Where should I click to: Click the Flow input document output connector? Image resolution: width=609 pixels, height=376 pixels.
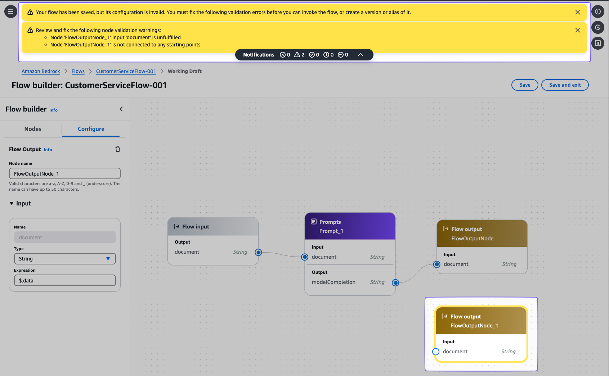(x=258, y=252)
